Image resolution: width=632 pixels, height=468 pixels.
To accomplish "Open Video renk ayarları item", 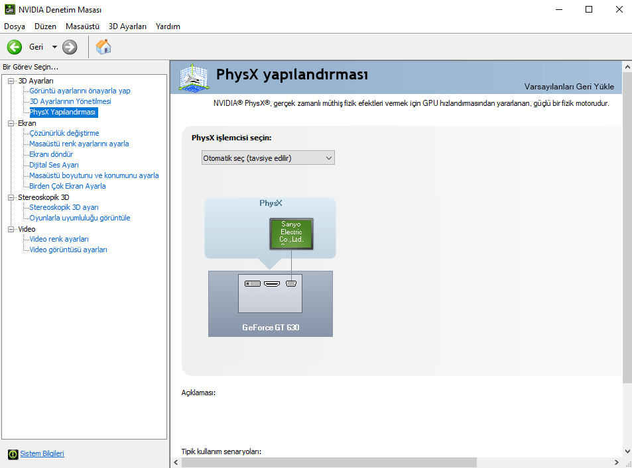I will (59, 239).
